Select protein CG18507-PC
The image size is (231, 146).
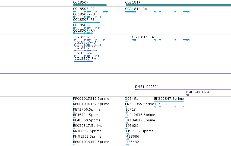tap(85, 37)
